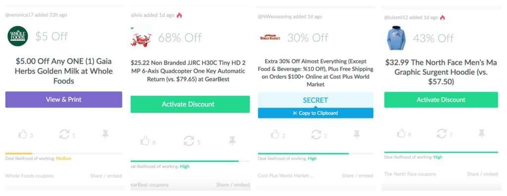Pin the Cost Plus World Market offer

click(356, 134)
